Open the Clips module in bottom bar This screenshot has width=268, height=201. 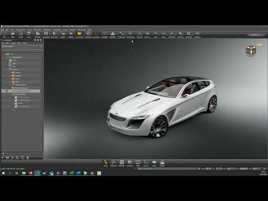click(x=138, y=163)
